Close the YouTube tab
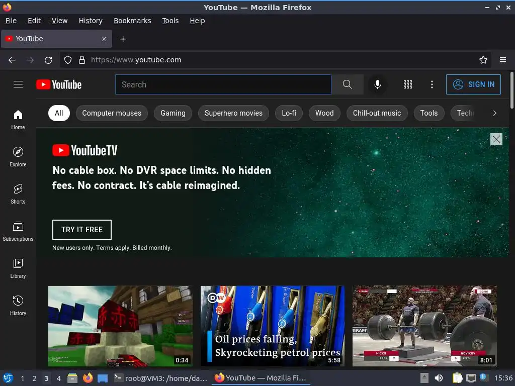The image size is (515, 386). pyautogui.click(x=104, y=39)
